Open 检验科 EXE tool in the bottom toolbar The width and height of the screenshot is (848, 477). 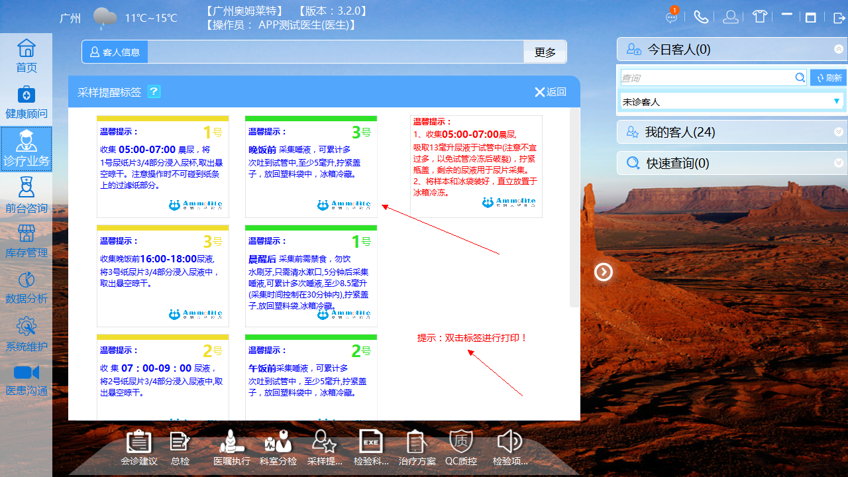pyautogui.click(x=371, y=449)
